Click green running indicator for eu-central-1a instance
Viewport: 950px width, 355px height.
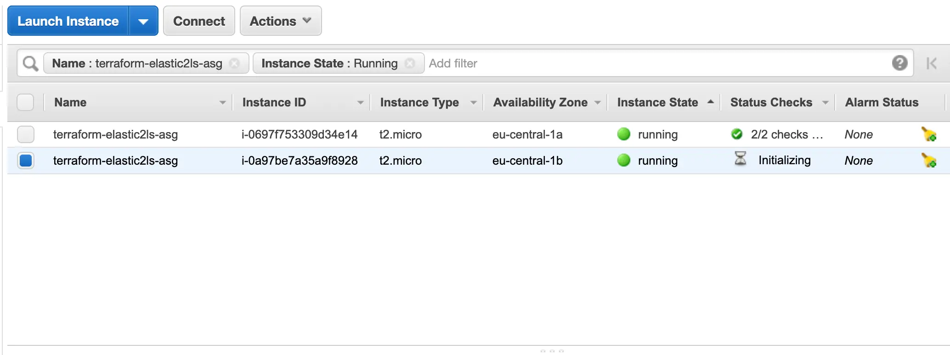(x=624, y=134)
